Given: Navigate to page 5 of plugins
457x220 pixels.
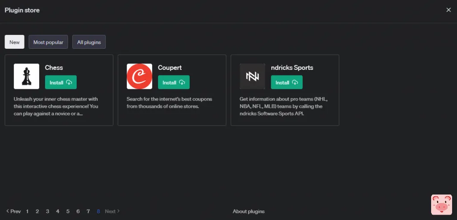Looking at the screenshot, I should tap(68, 212).
